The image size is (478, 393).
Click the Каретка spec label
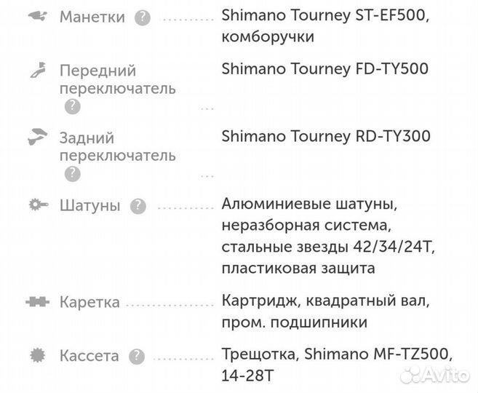point(89,303)
